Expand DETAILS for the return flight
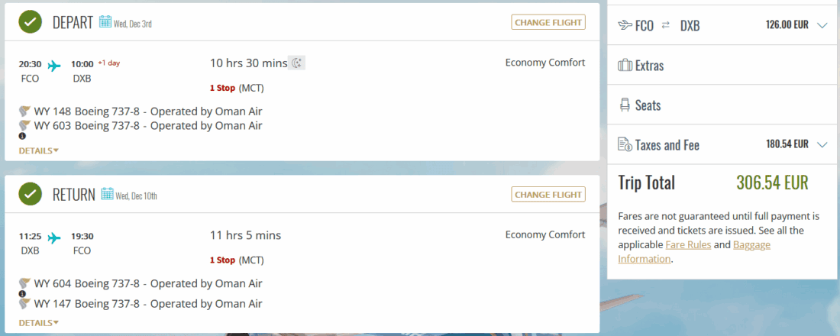This screenshot has height=336, width=840. [38, 323]
